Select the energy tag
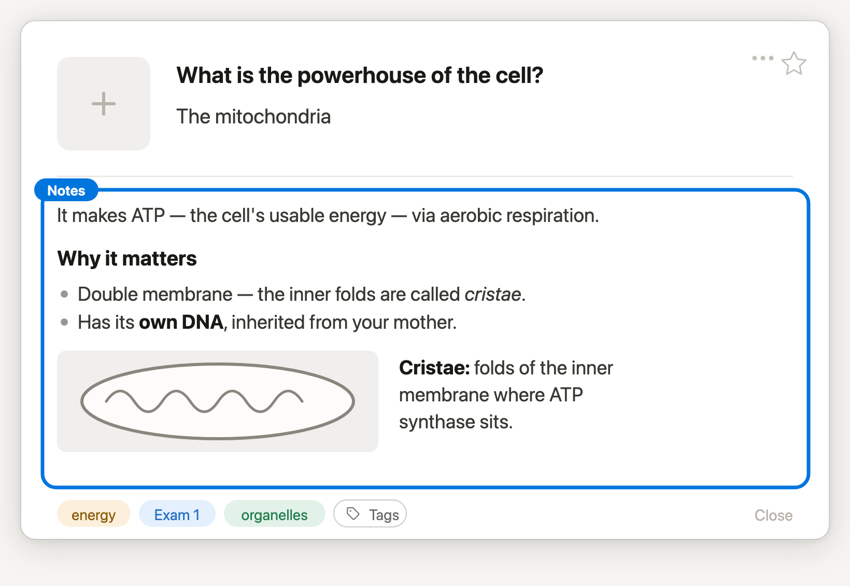This screenshot has height=586, width=850. (94, 514)
